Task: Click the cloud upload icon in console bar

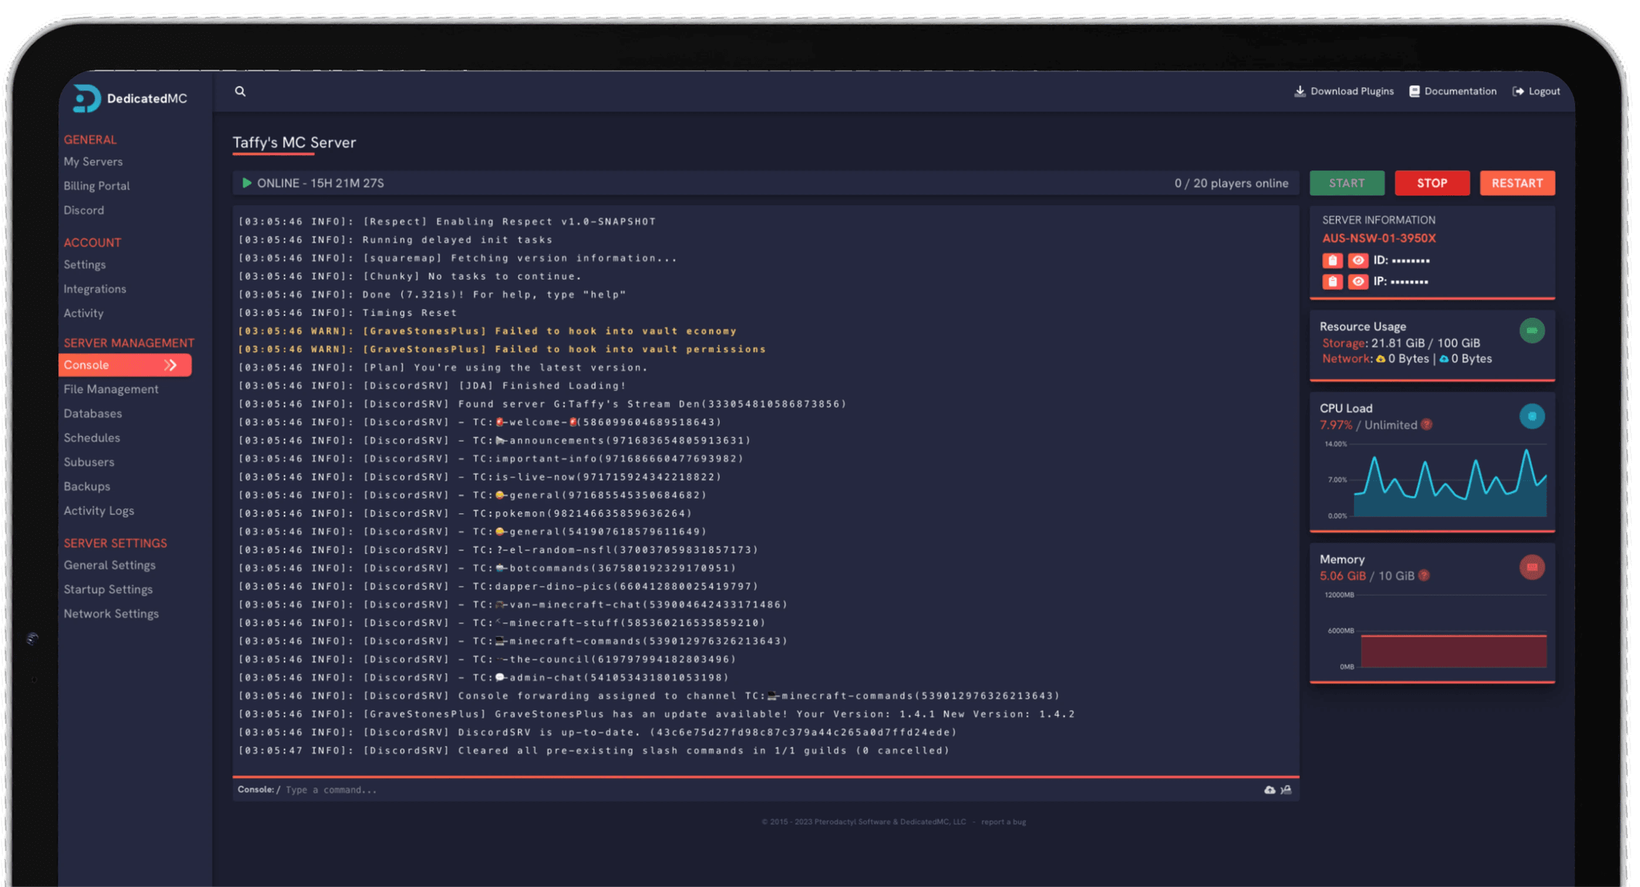Action: 1270,790
